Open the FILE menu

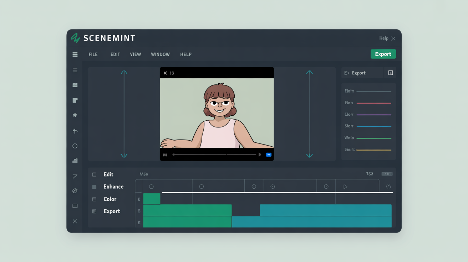click(93, 54)
